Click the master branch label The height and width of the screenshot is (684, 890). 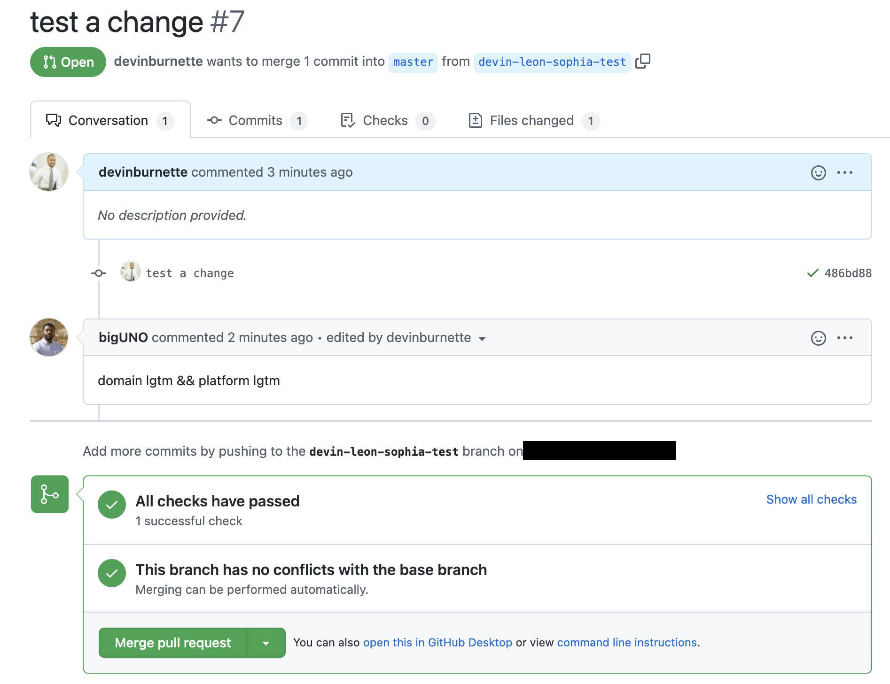pos(412,62)
